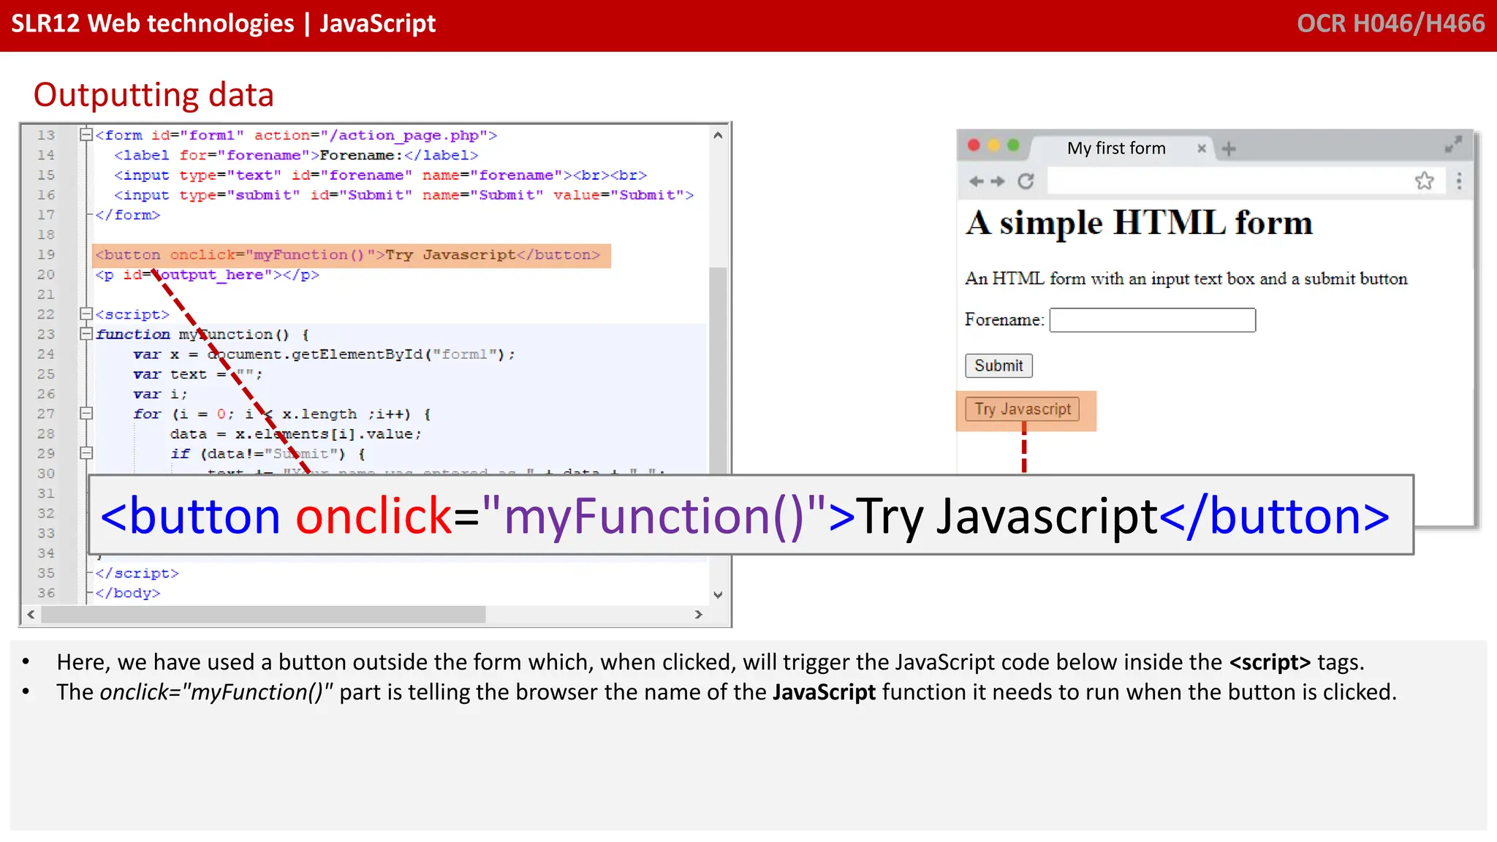Click the browser fullscreen expand icon
This screenshot has height=842, width=1497.
tap(1453, 144)
